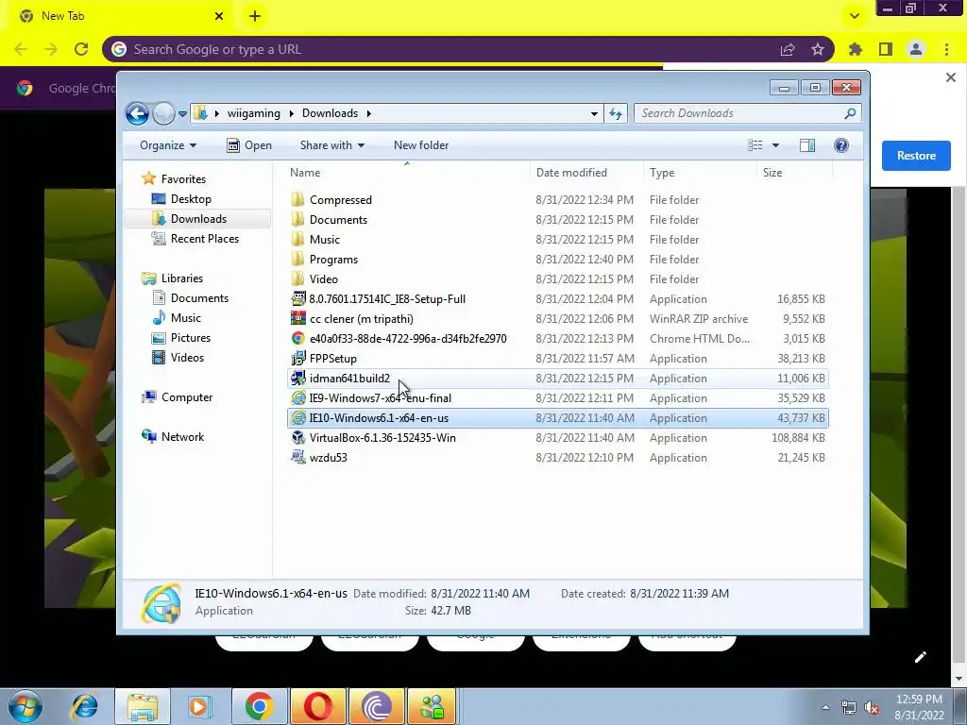Viewport: 967px width, 725px height.
Task: Bookmark this tab with the star icon
Action: pyautogui.click(x=818, y=49)
